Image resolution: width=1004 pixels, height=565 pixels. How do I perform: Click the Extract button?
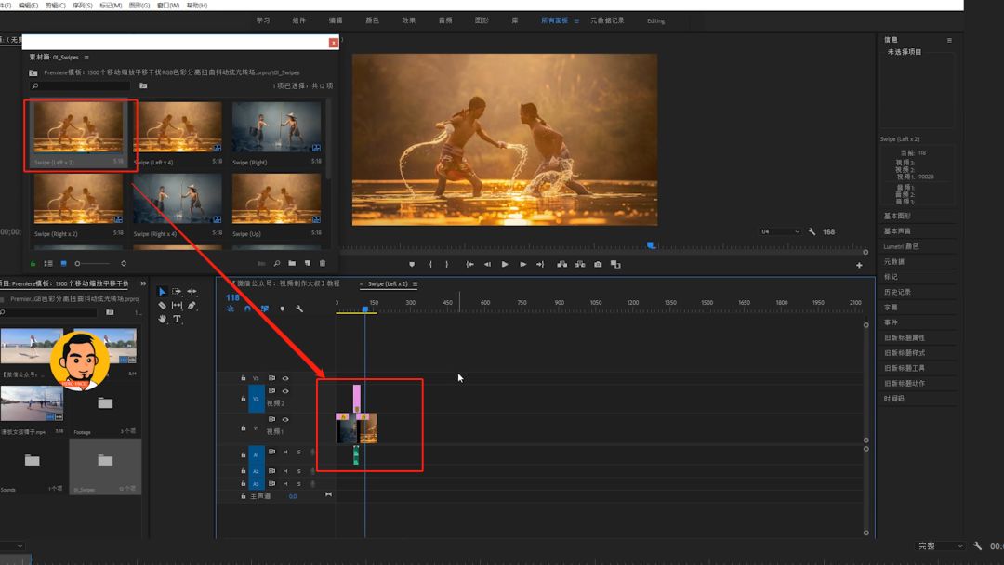580,264
